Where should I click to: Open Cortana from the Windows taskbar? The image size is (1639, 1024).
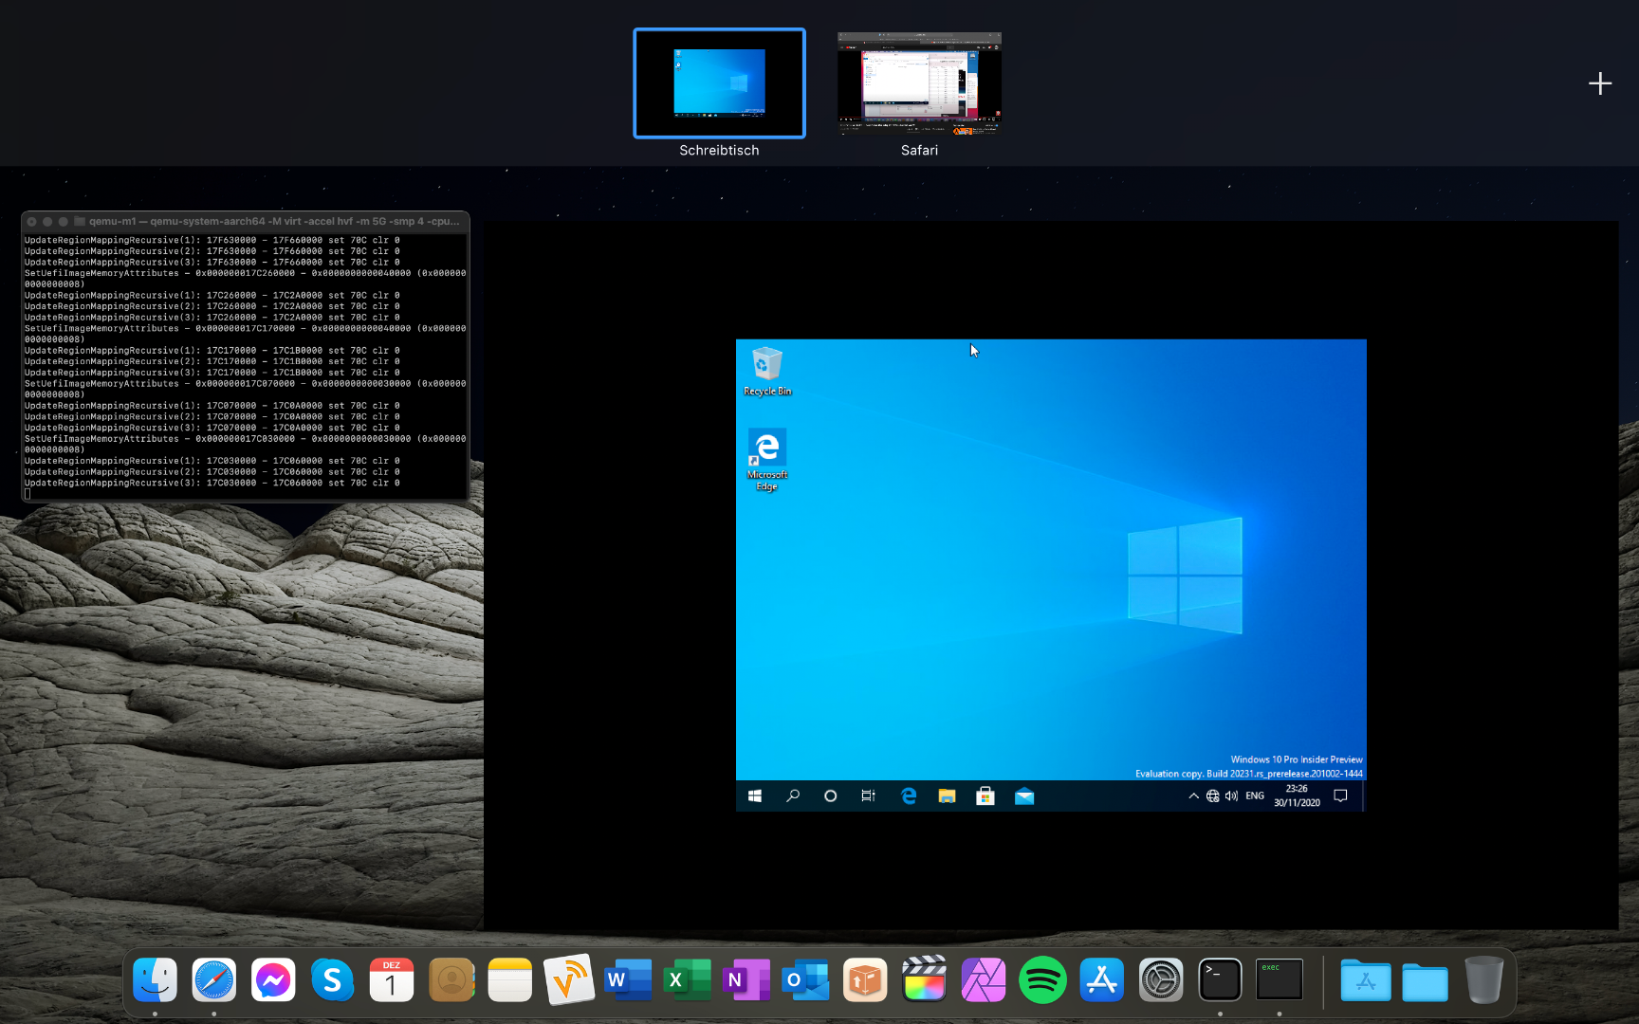click(831, 796)
